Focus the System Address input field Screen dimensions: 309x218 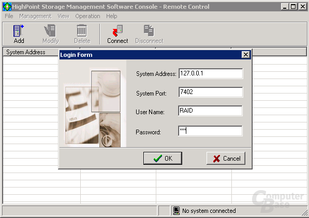click(x=211, y=73)
